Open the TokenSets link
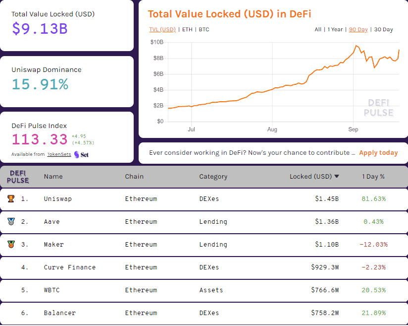The height and width of the screenshot is (326, 408). coord(59,154)
